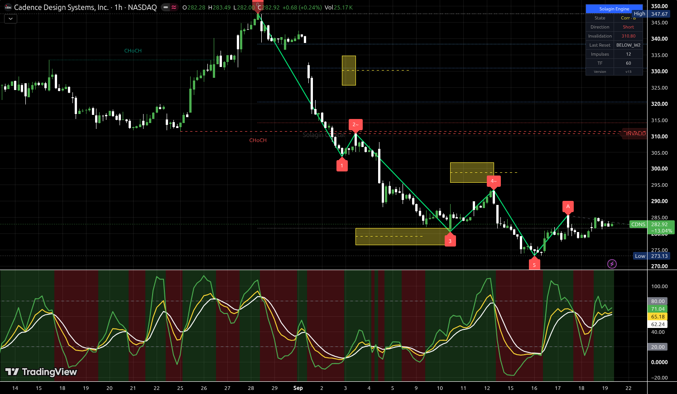Screen dimensions: 677x394
Task: Click the Impulses value 12
Action: [628, 54]
